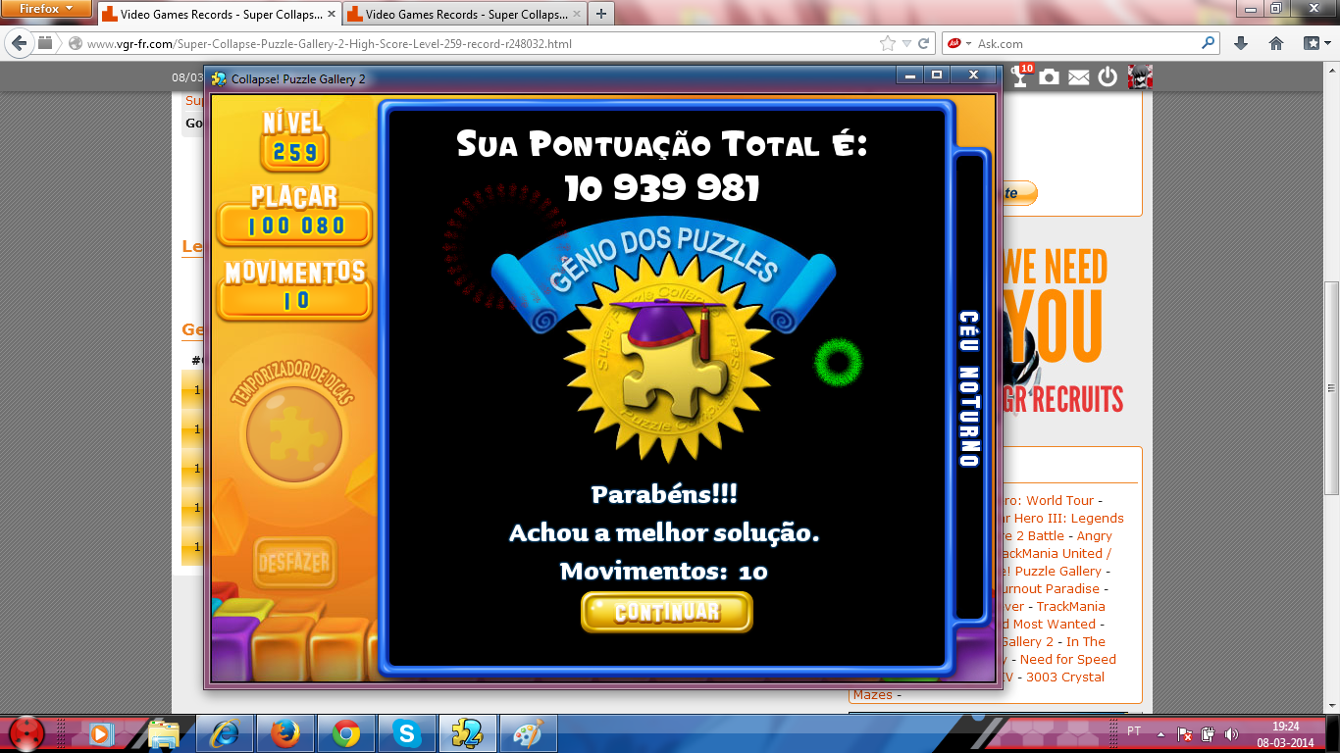Expand the Ask.com search engine dropdown
The height and width of the screenshot is (753, 1340).
point(958,44)
